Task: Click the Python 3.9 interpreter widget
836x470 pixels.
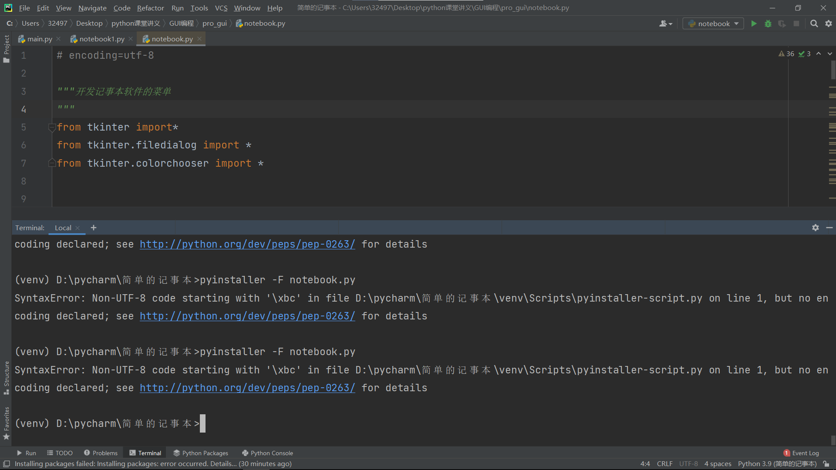Action: pyautogui.click(x=777, y=464)
